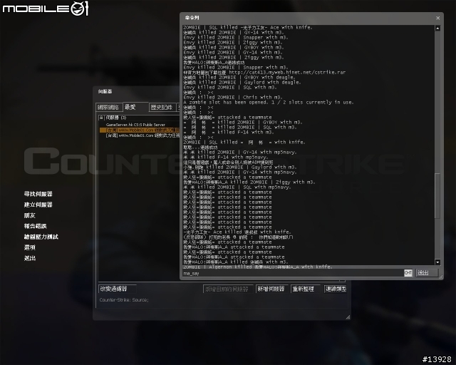Screen dimensions: 456x365
Task: Click 'Envy killed ZOMBIE | Chris with m3' line
Action: click(x=233, y=98)
